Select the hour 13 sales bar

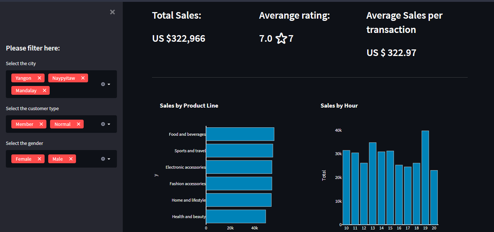point(373,183)
